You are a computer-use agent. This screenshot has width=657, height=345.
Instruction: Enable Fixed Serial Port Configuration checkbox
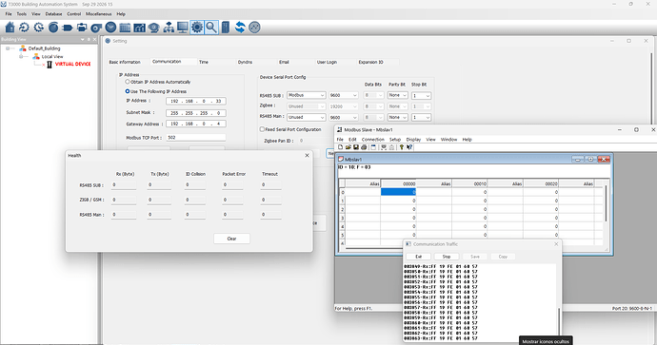pos(262,129)
